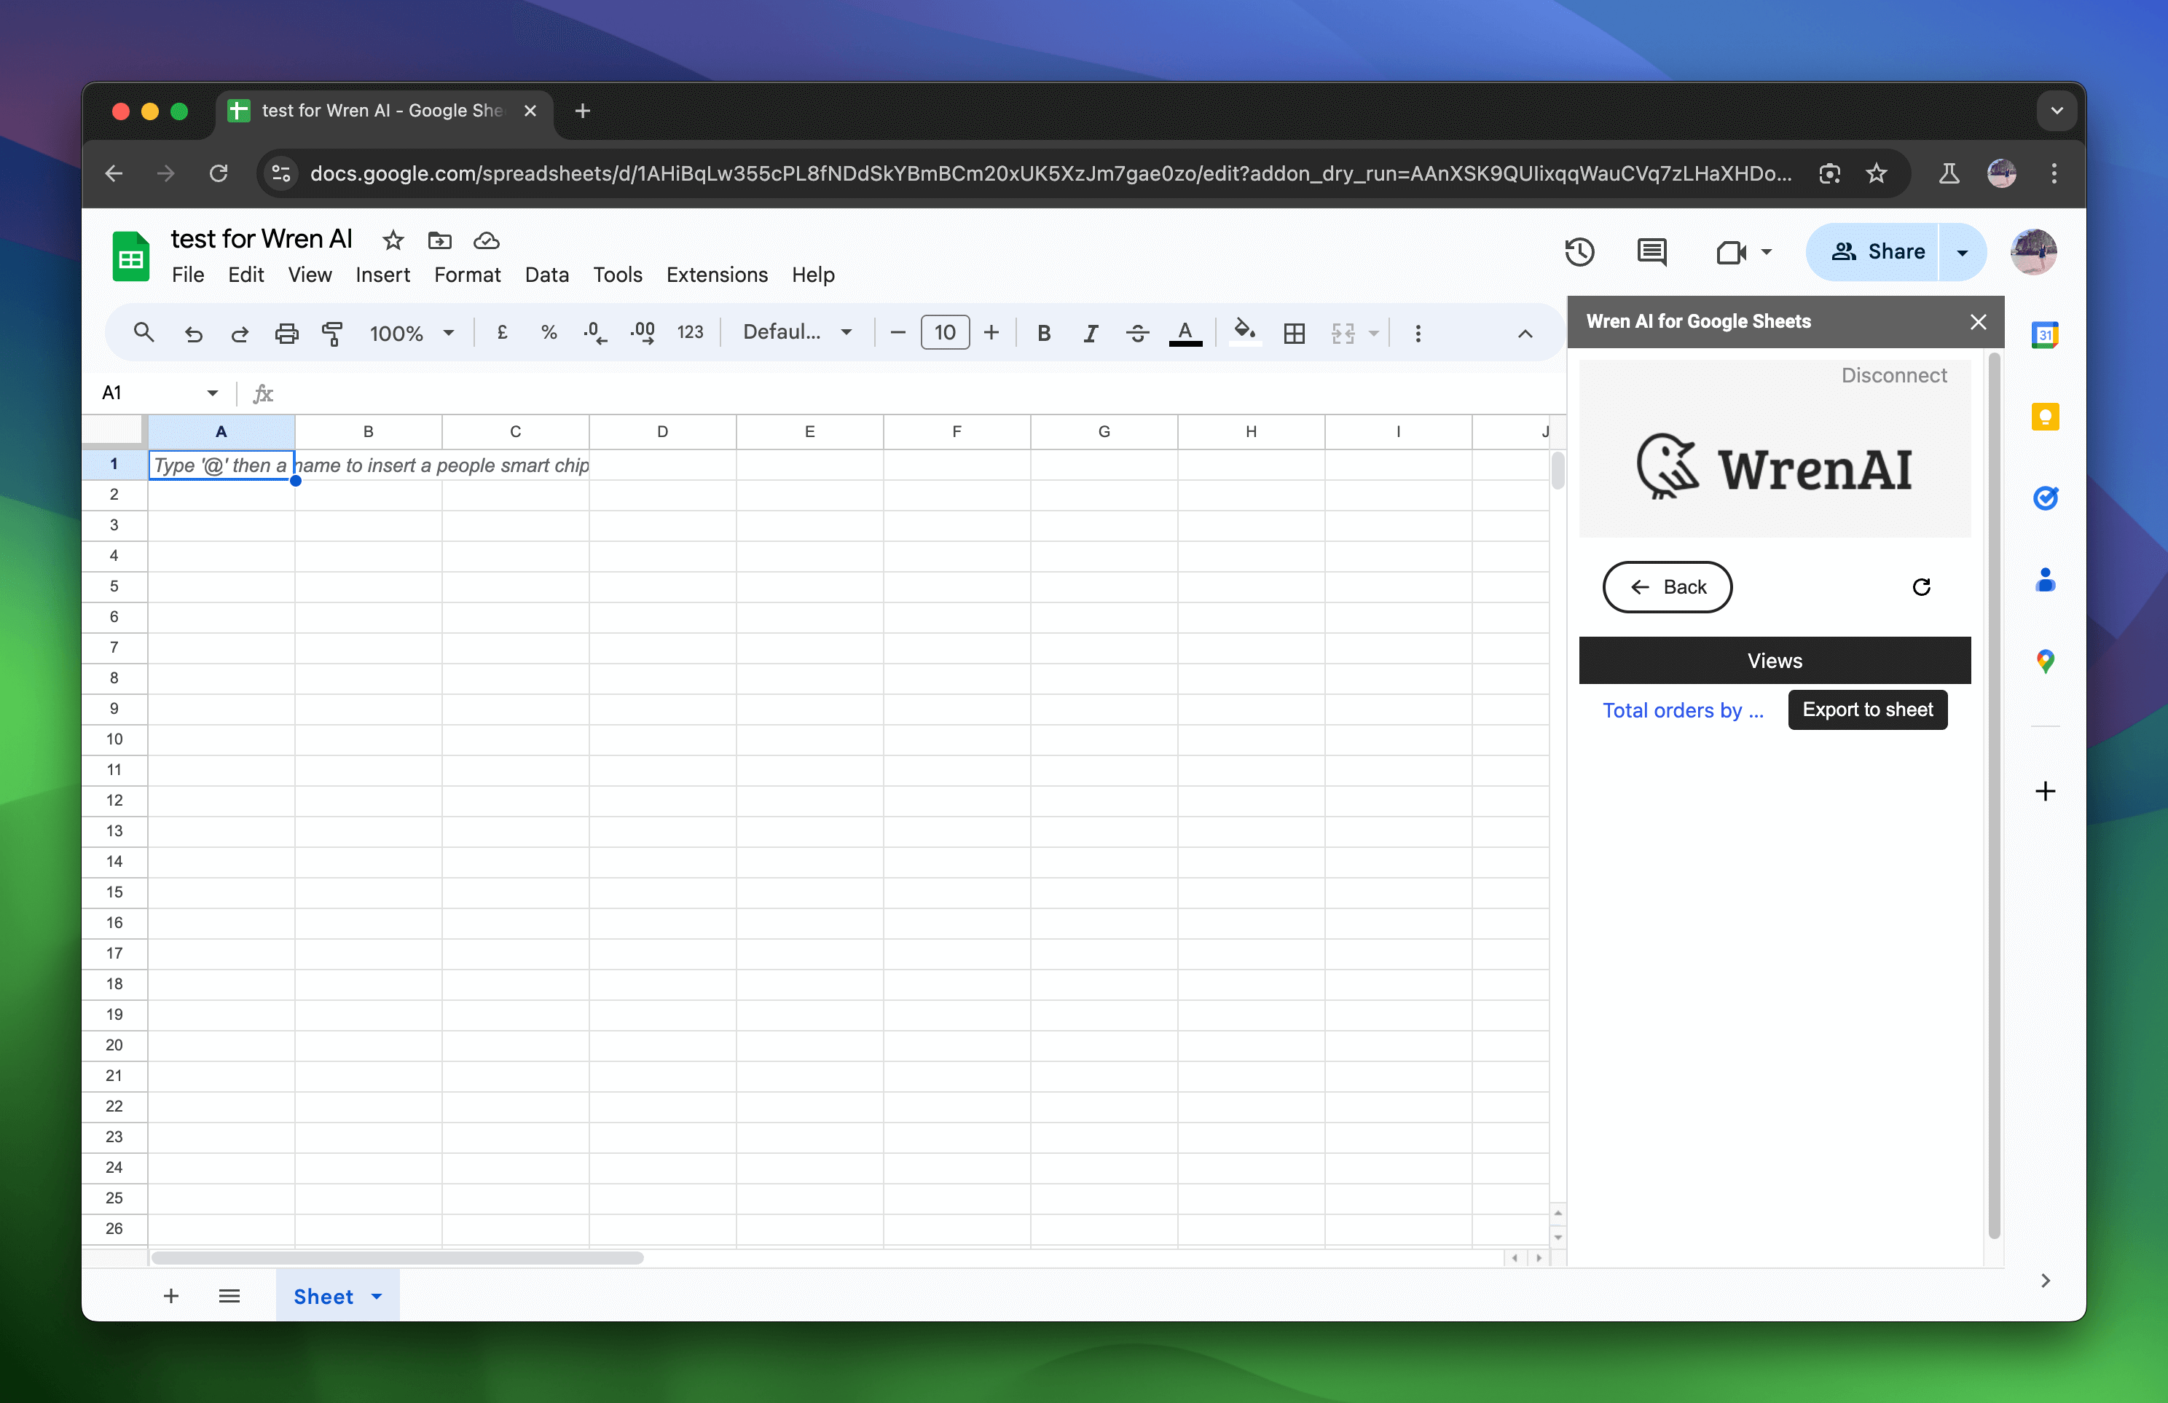Screen dimensions: 2168x1403
Task: Open the font size dropdown
Action: (943, 331)
